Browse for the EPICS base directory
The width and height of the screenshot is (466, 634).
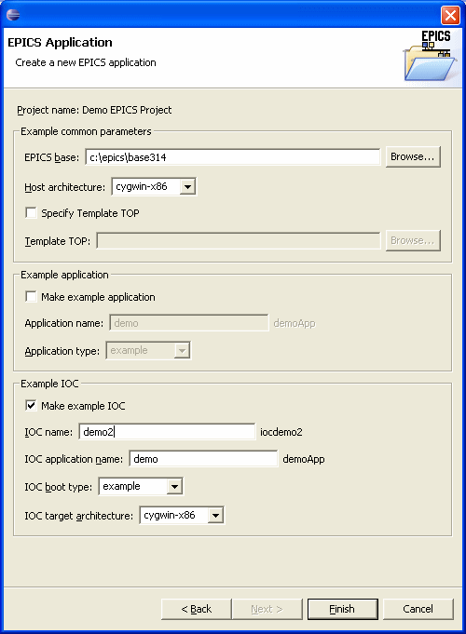(x=413, y=157)
